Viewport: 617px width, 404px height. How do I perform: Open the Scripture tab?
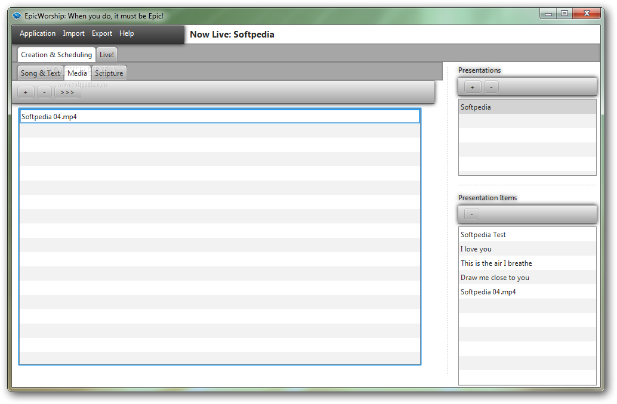coord(109,73)
